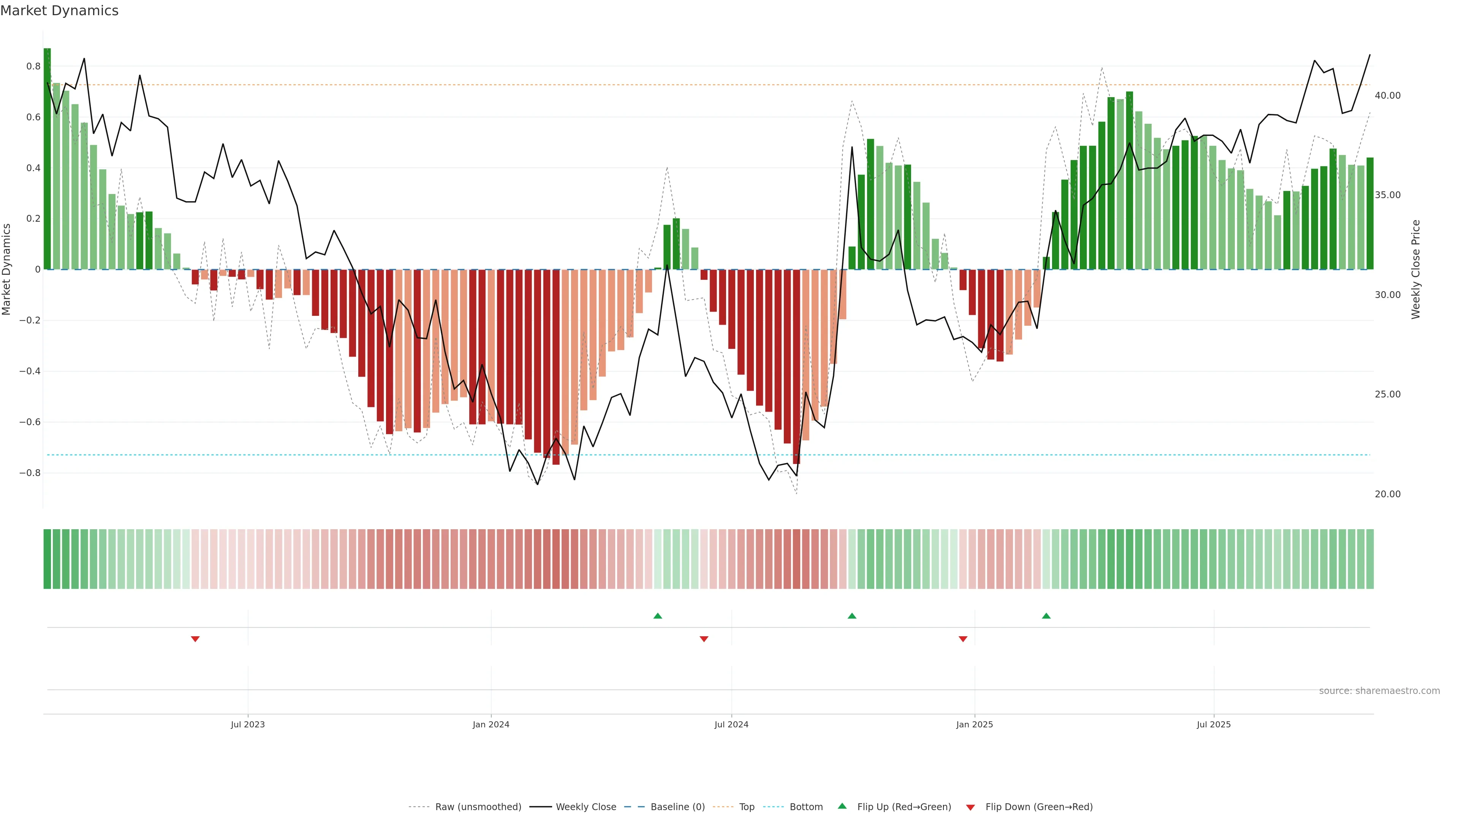This screenshot has height=820, width=1459.
Task: Click the Market Dynamics chart title
Action: click(60, 11)
